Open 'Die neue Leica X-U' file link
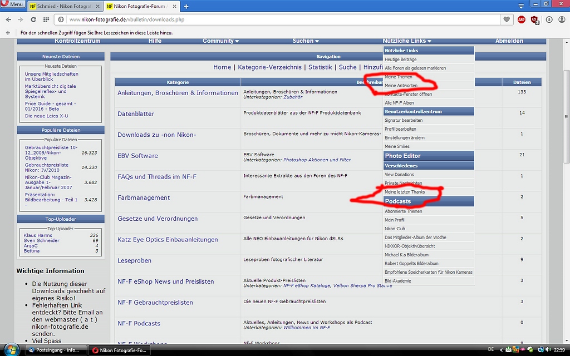Image resolution: width=570 pixels, height=356 pixels. click(x=46, y=116)
